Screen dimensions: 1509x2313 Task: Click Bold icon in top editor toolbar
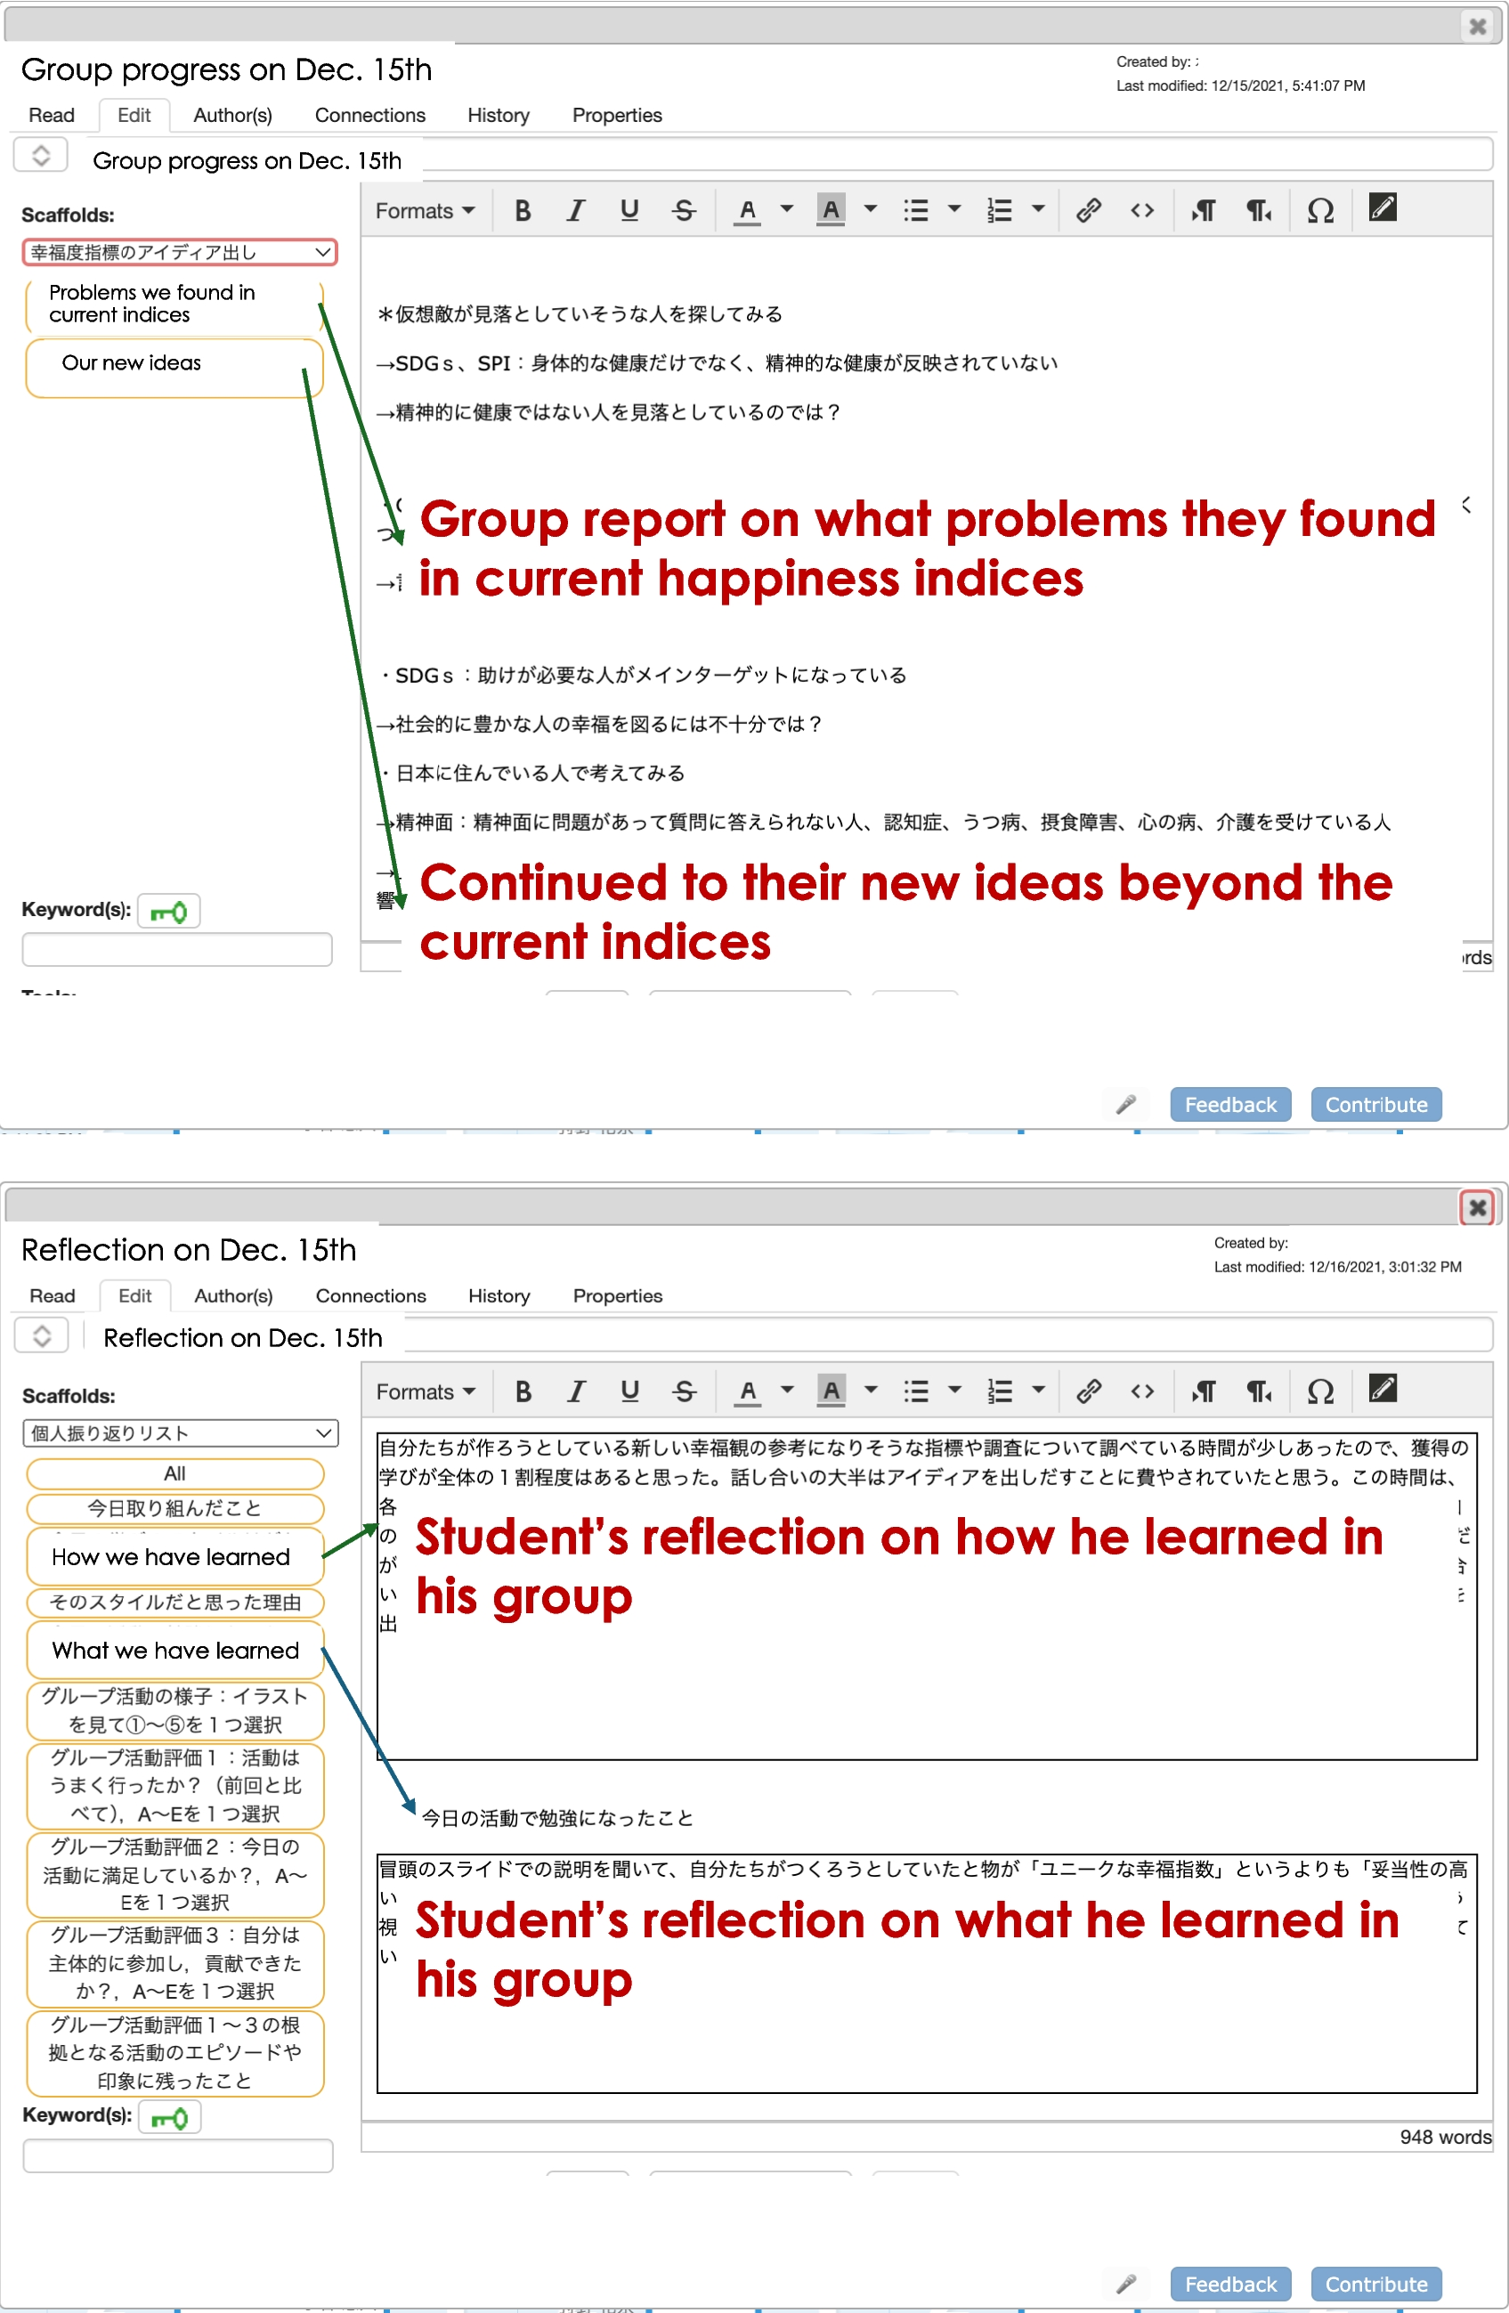(523, 210)
